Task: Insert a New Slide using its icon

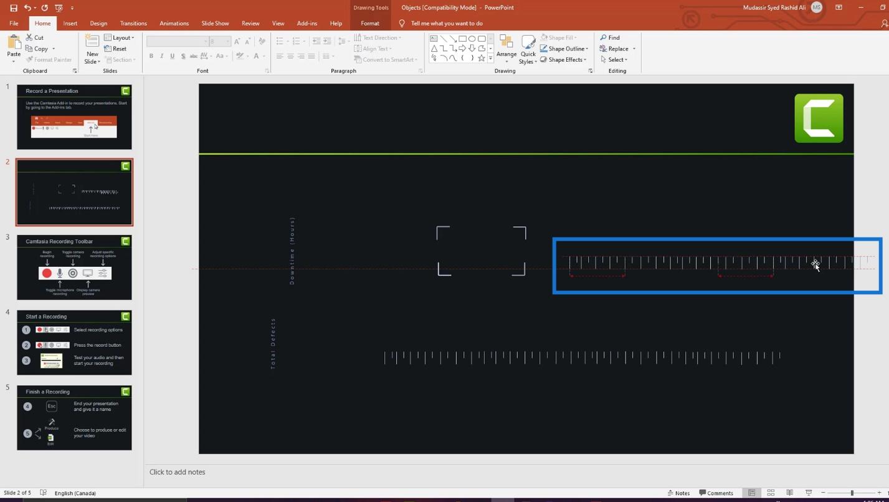Action: tap(92, 42)
